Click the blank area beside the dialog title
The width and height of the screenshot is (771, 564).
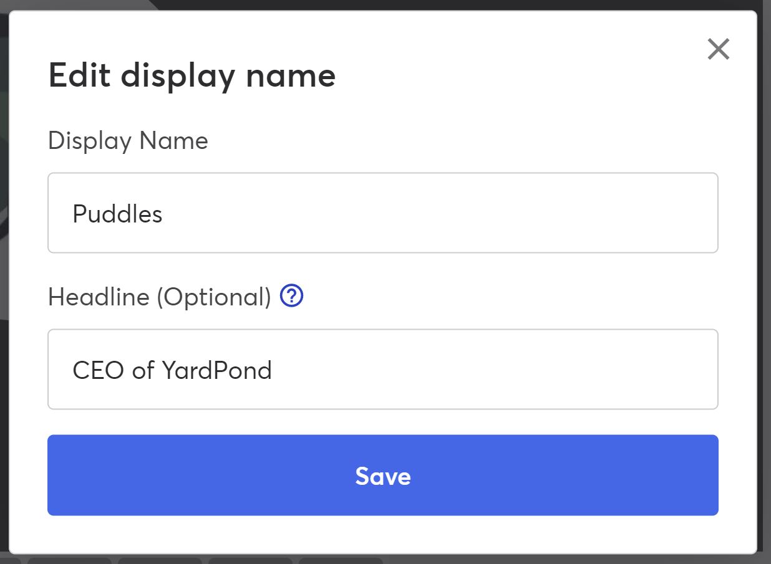[x=518, y=76]
